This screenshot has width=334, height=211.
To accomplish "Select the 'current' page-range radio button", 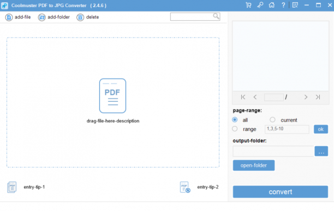I will click(x=272, y=120).
